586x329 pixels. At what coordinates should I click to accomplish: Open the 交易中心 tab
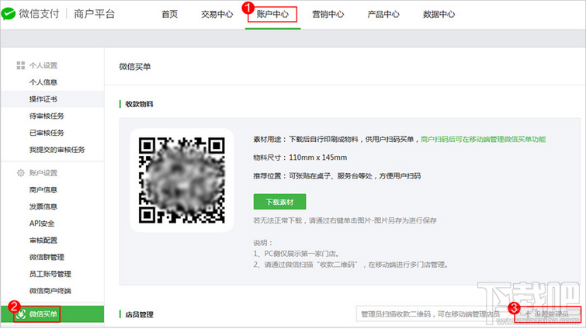click(x=217, y=14)
